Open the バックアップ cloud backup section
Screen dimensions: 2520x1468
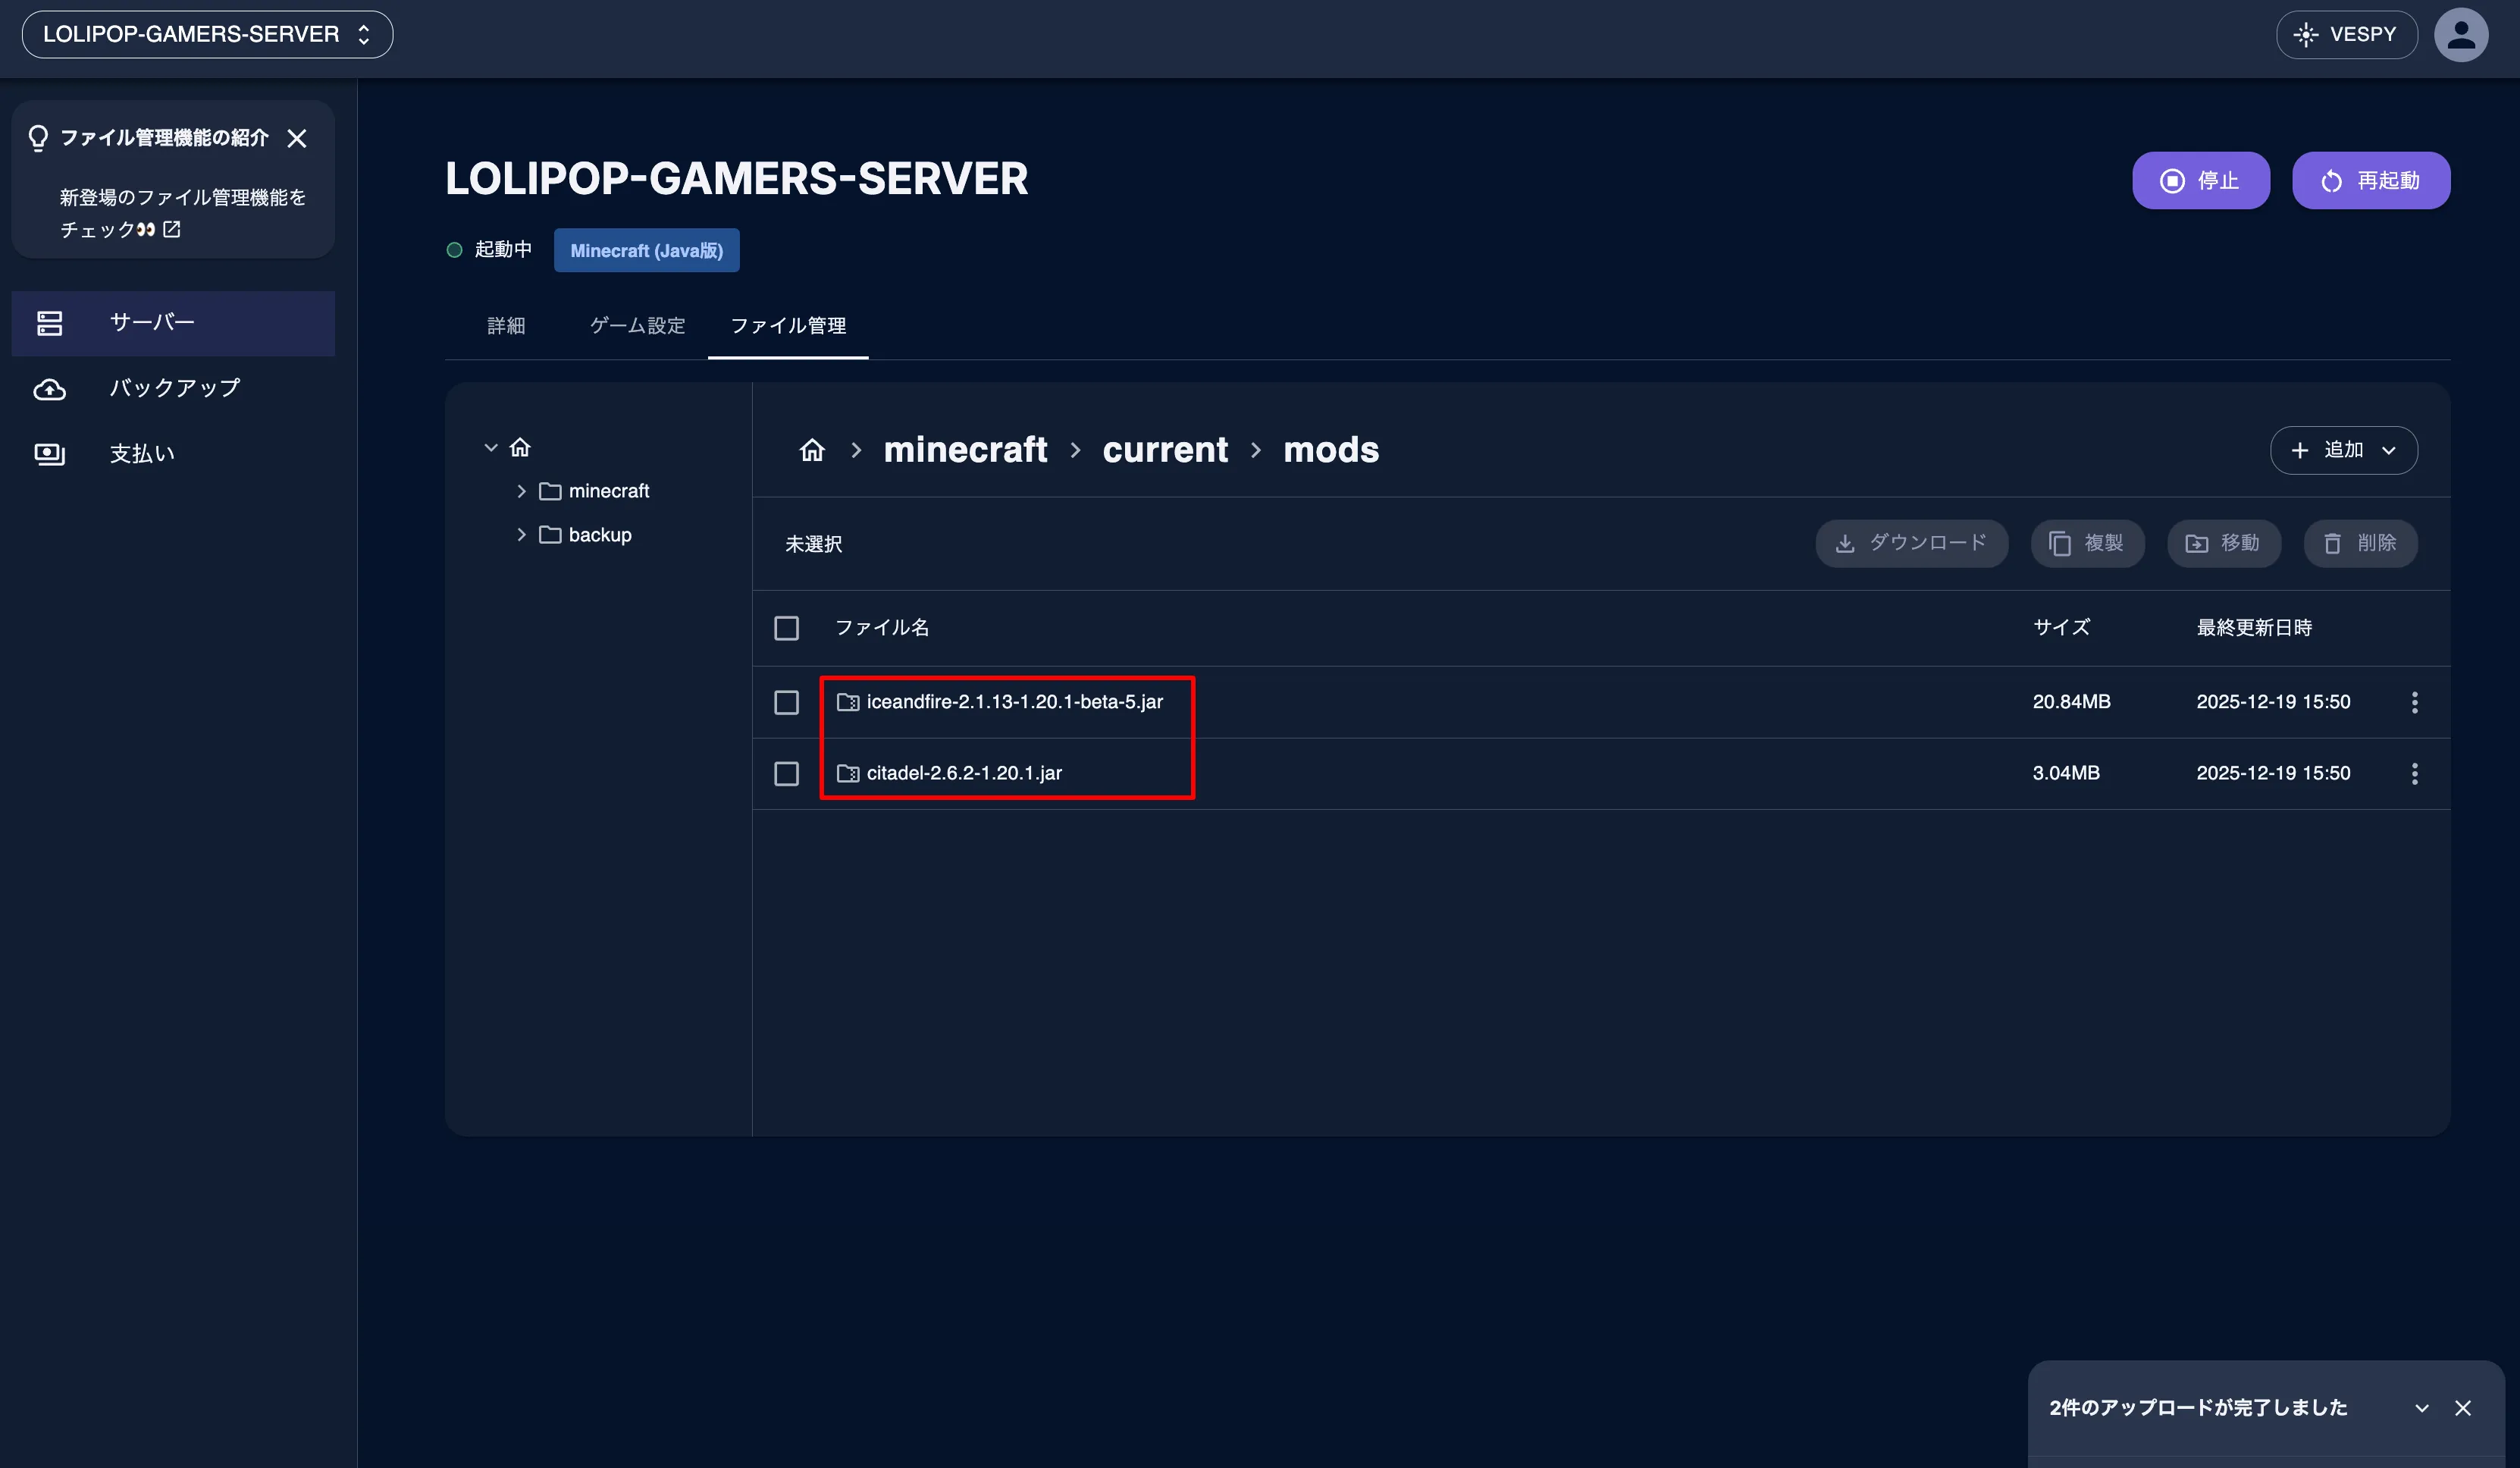tap(173, 388)
